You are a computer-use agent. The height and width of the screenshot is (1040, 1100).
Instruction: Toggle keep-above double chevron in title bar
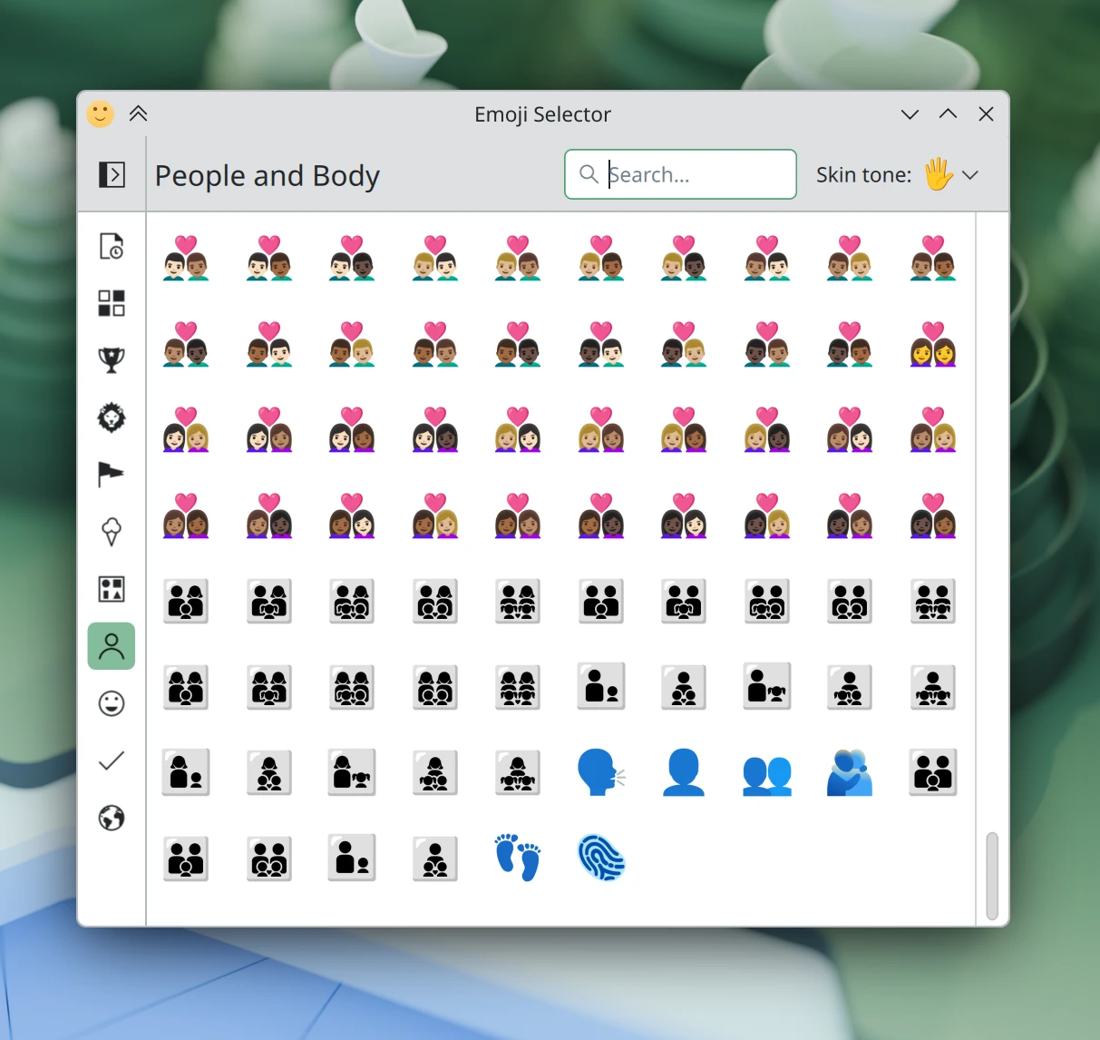(x=138, y=113)
